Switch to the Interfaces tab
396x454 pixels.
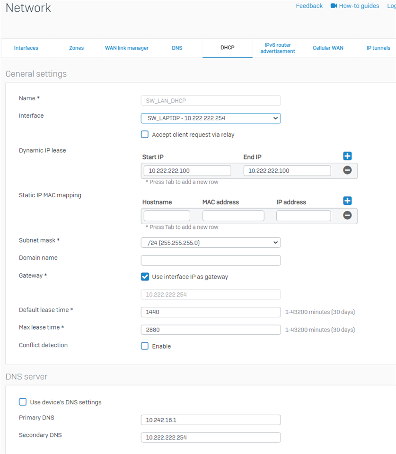click(x=26, y=48)
